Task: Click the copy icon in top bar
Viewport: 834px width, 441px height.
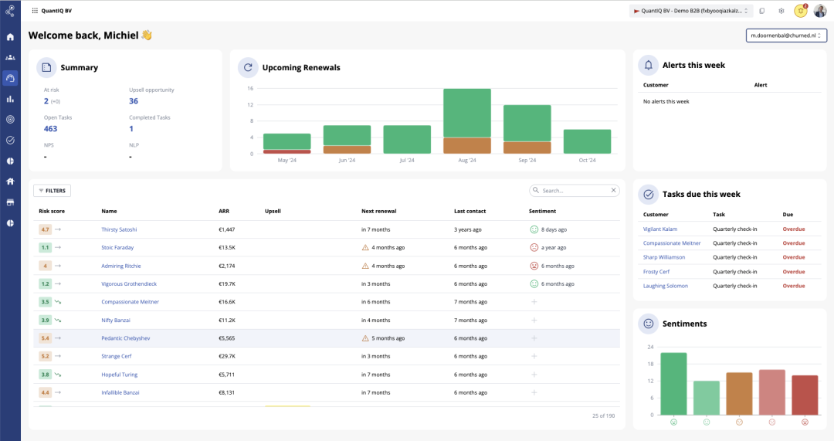Action: pyautogui.click(x=761, y=11)
